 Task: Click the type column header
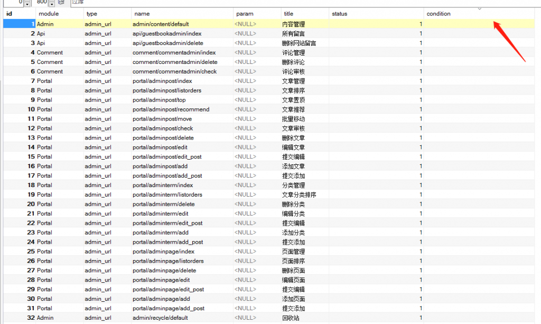(x=107, y=14)
